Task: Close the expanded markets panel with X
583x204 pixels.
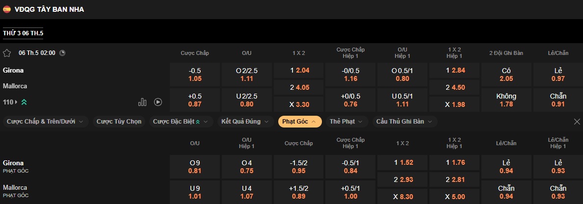Action: click(577, 122)
